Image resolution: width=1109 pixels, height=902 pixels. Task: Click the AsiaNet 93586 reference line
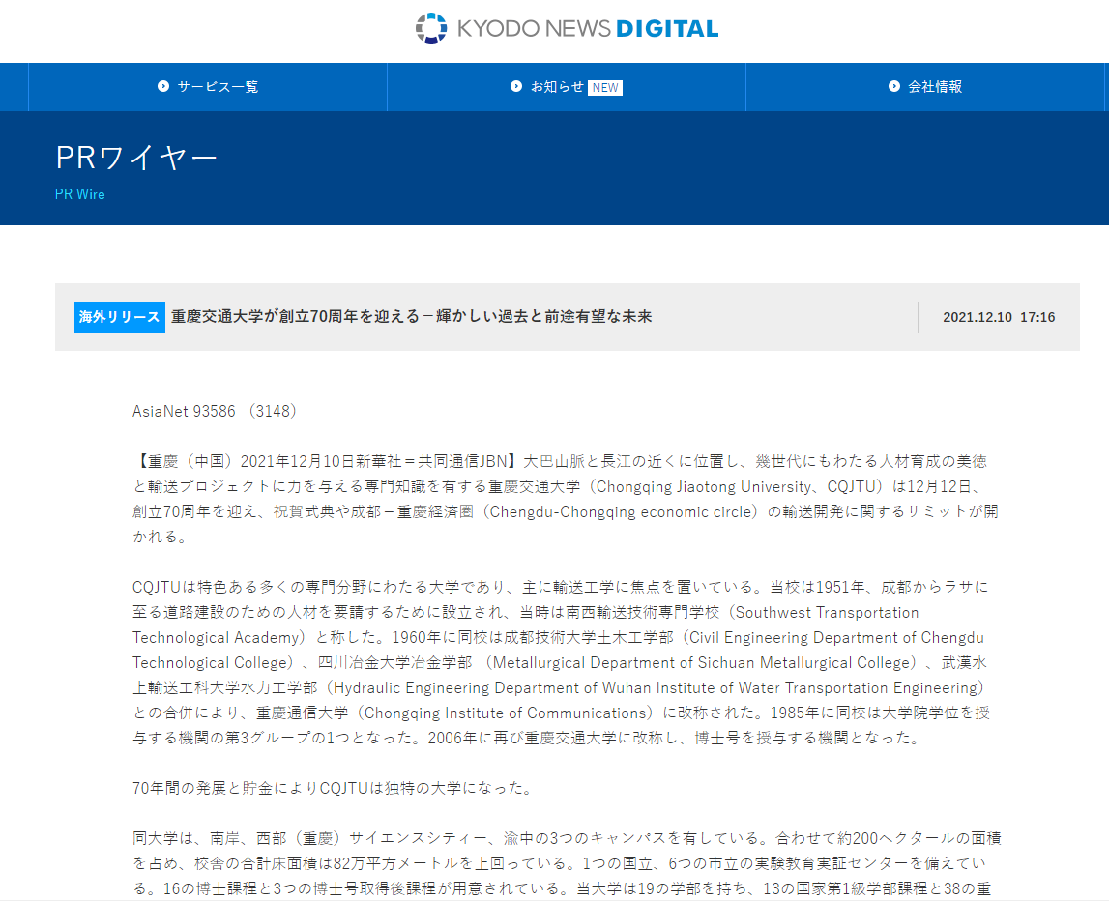click(x=216, y=411)
